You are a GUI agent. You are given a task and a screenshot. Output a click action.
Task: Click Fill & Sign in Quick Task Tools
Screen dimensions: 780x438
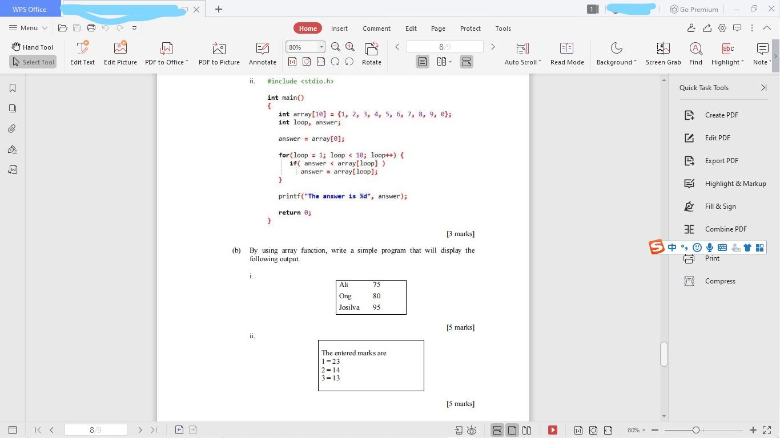pos(710,206)
